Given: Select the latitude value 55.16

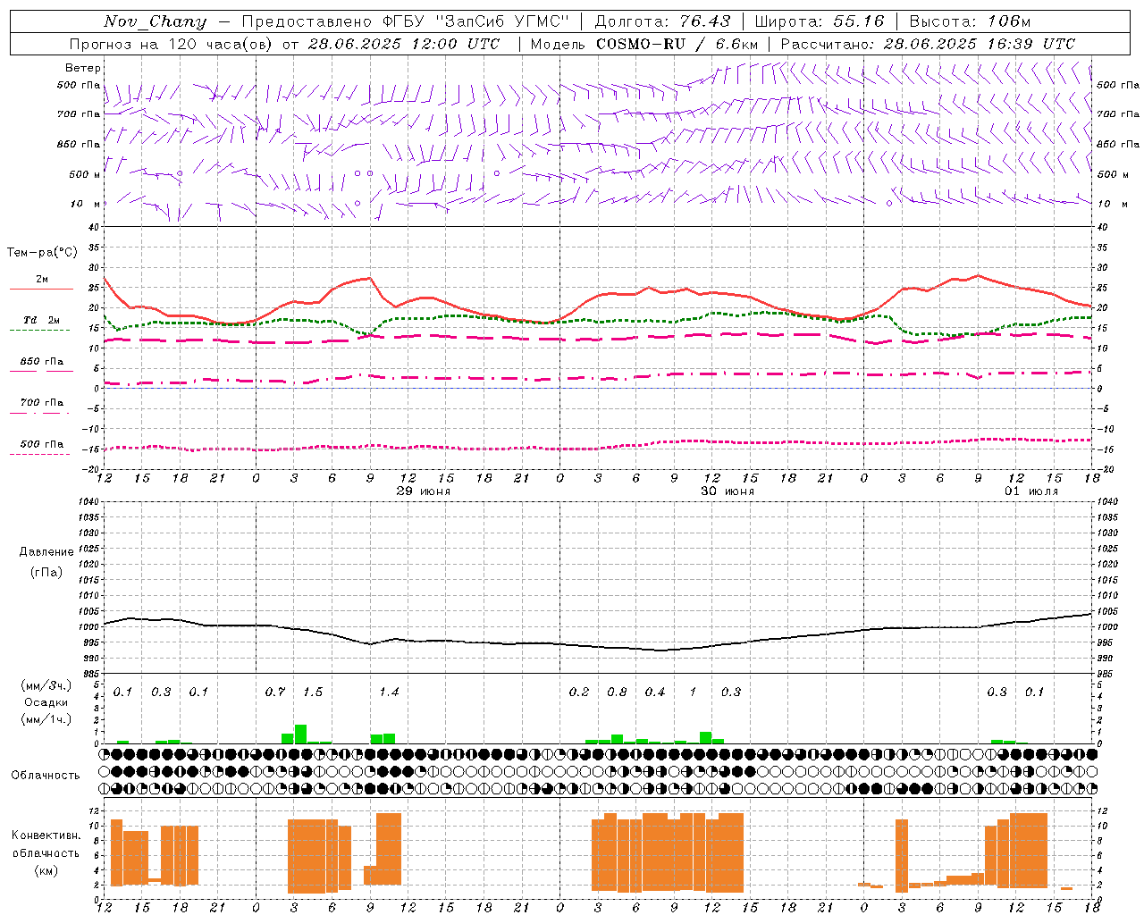Looking at the screenshot, I should 858,21.
